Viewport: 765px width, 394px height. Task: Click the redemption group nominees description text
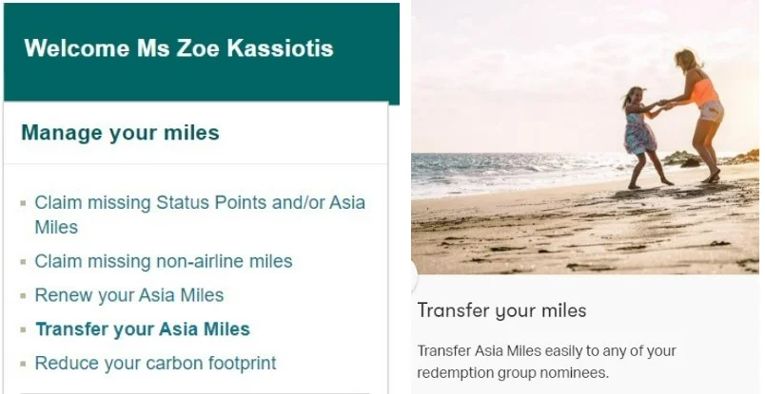546,362
